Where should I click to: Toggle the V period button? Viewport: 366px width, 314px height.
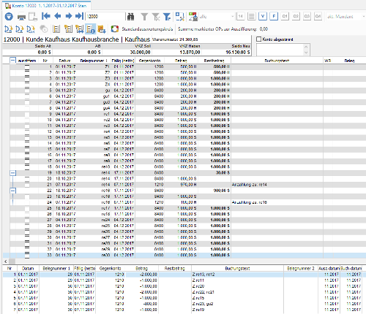(x=263, y=16)
